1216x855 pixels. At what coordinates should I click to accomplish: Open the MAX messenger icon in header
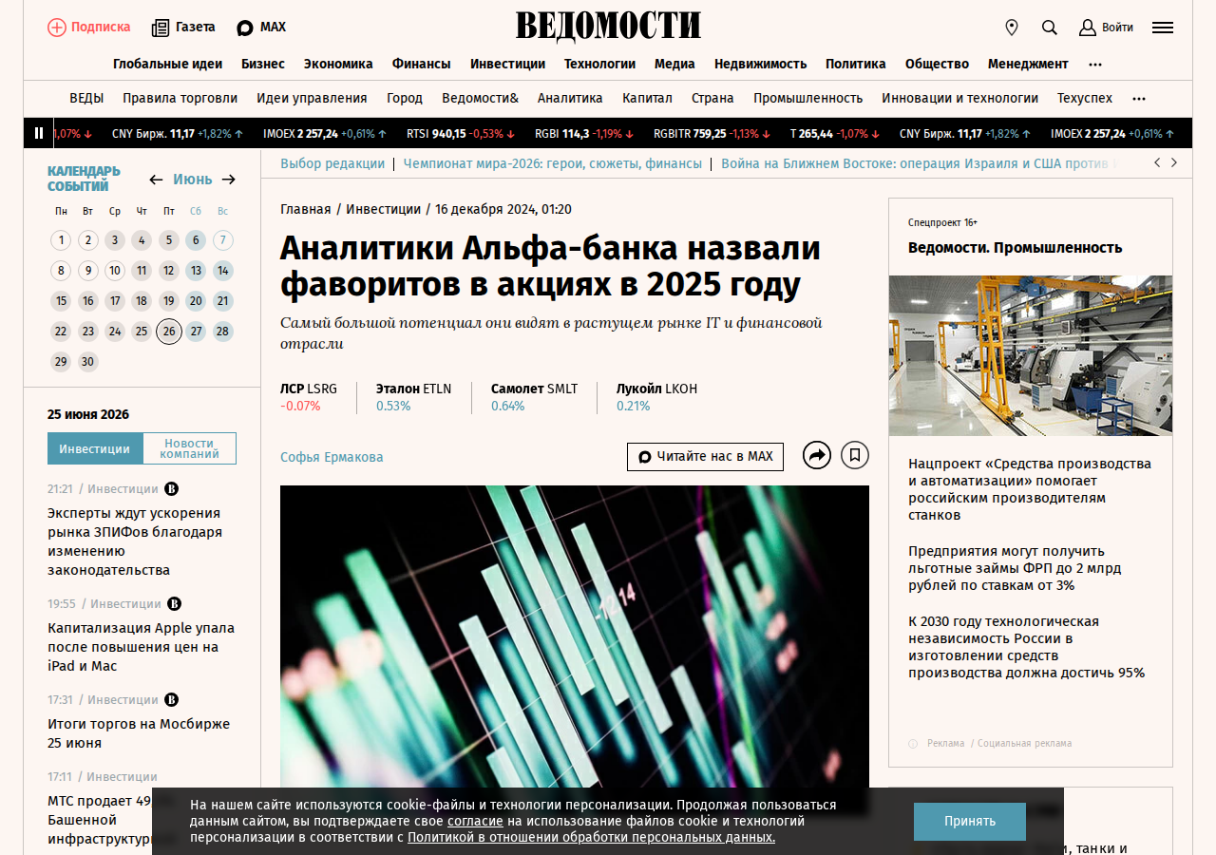(245, 28)
